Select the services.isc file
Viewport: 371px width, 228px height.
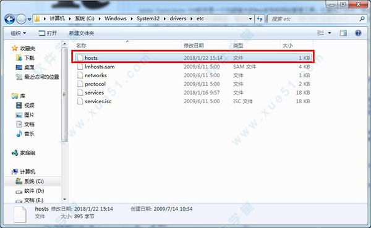[193, 101]
